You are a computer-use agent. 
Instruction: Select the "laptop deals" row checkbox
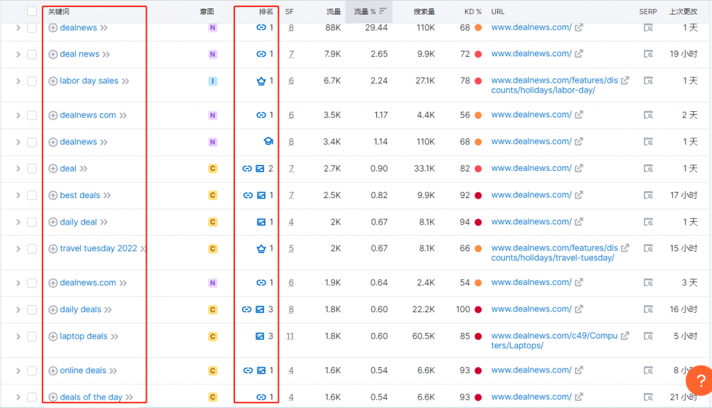pos(32,336)
